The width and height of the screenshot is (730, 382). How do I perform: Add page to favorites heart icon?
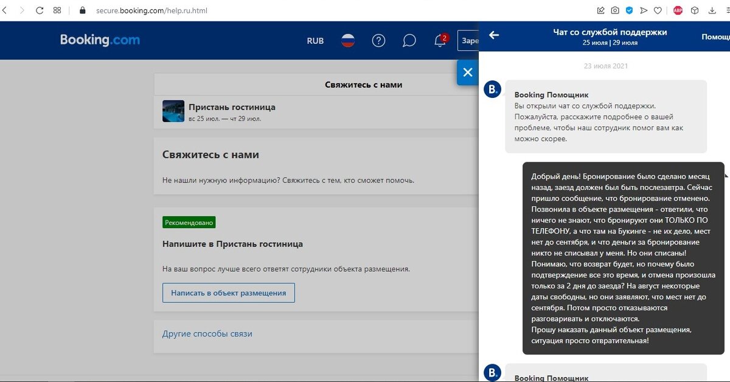(x=658, y=10)
